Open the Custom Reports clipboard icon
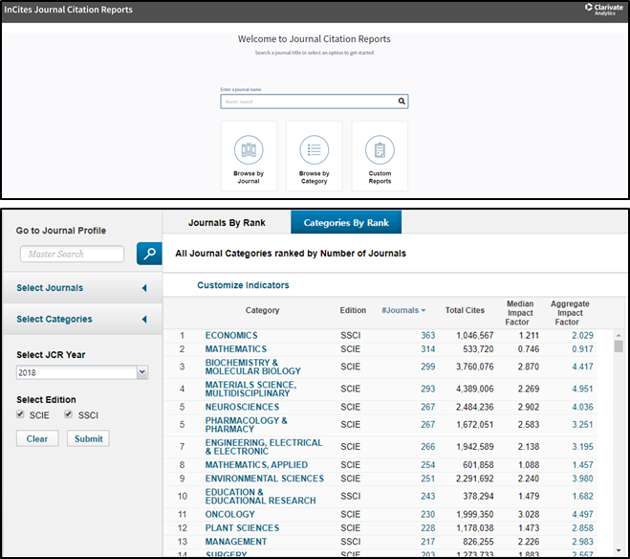The height and width of the screenshot is (559, 630). coord(380,149)
